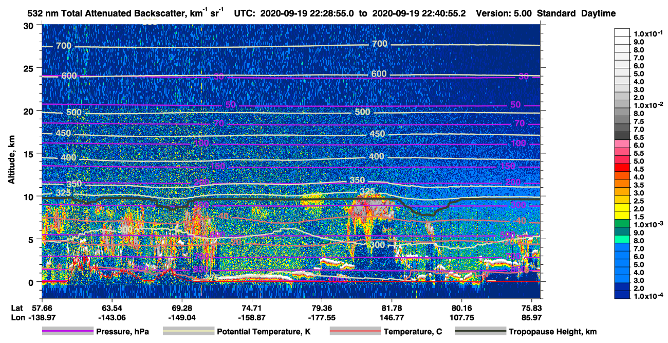The image size is (668, 343).
Task: Click the Temperature, C legend label
Action: (413, 332)
